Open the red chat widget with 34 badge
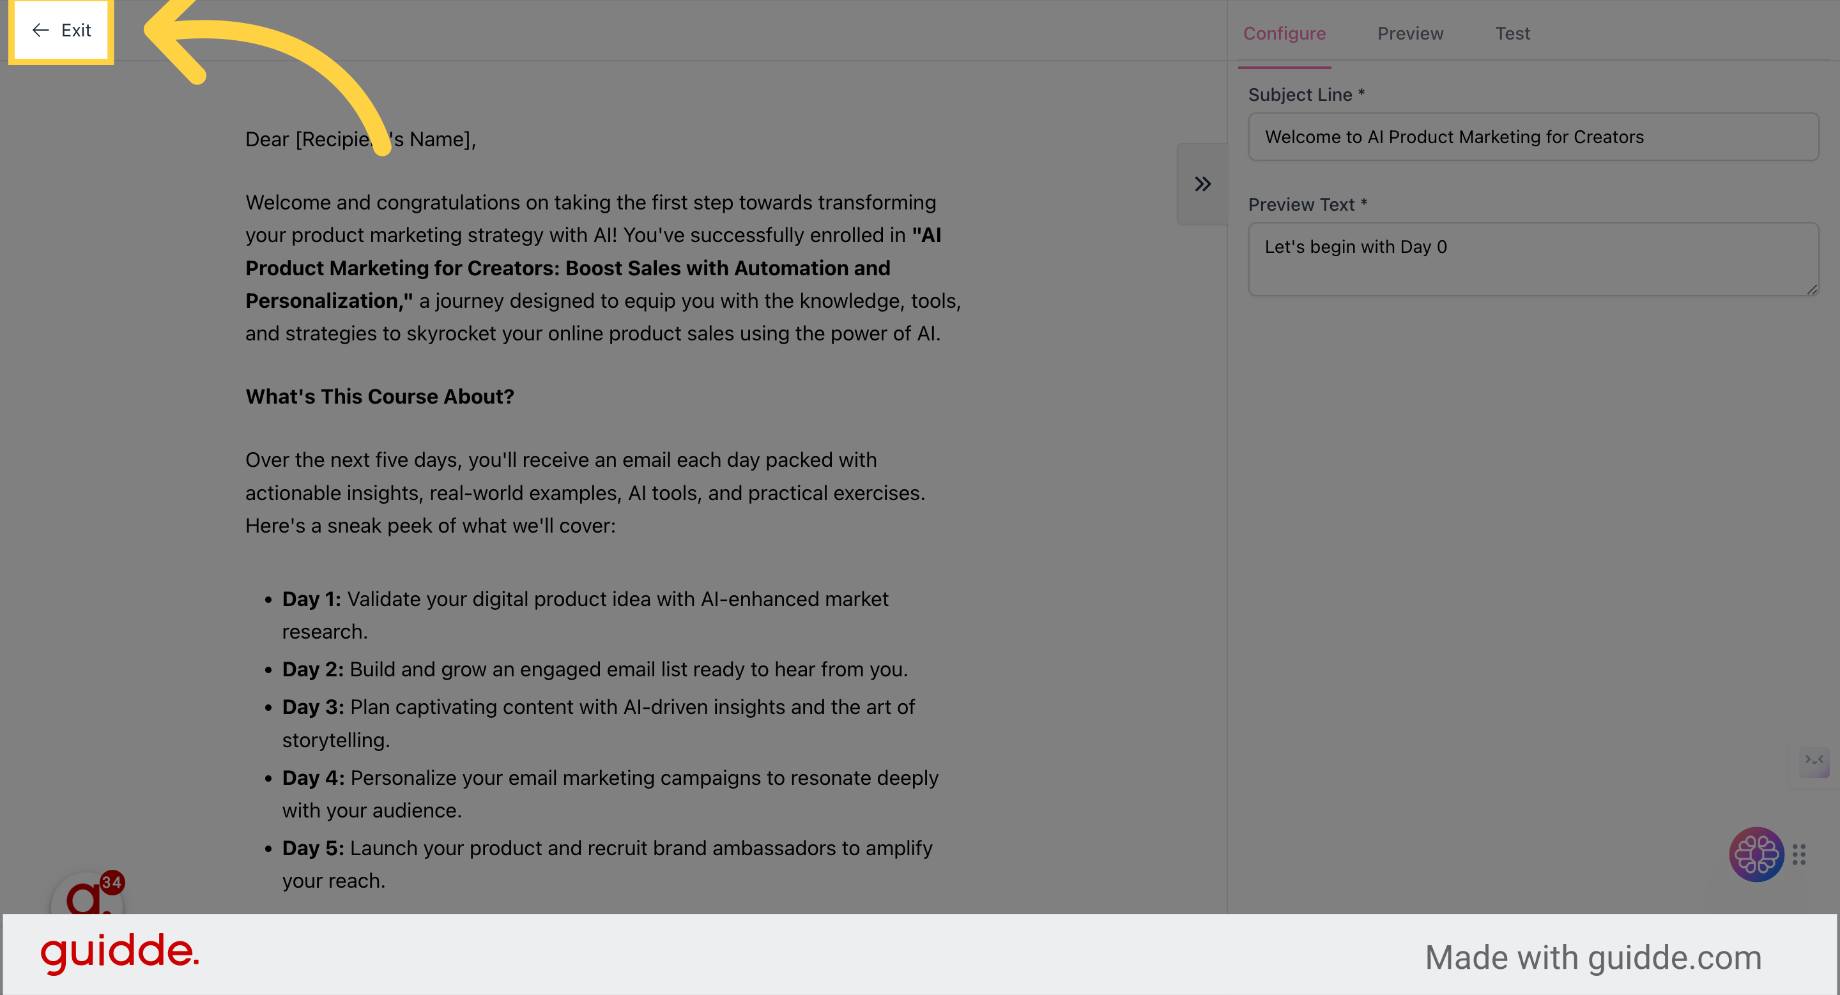 [86, 896]
